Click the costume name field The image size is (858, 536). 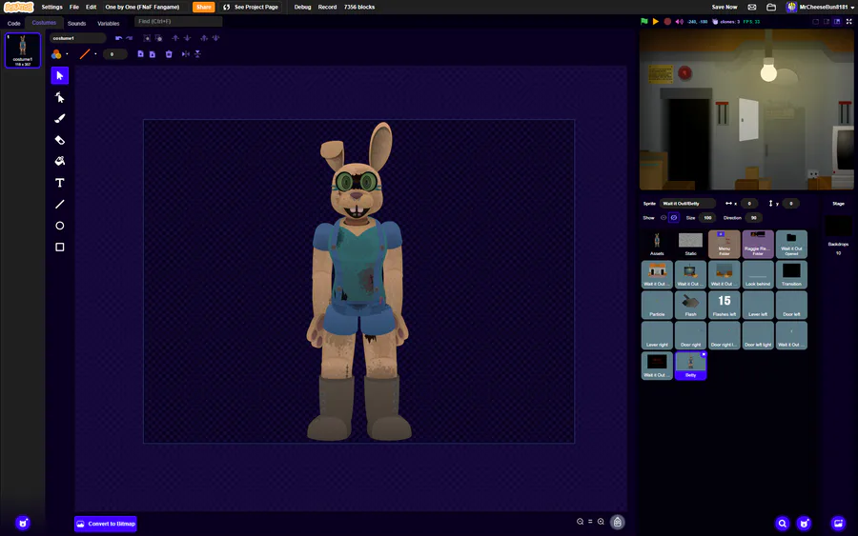[x=78, y=38]
